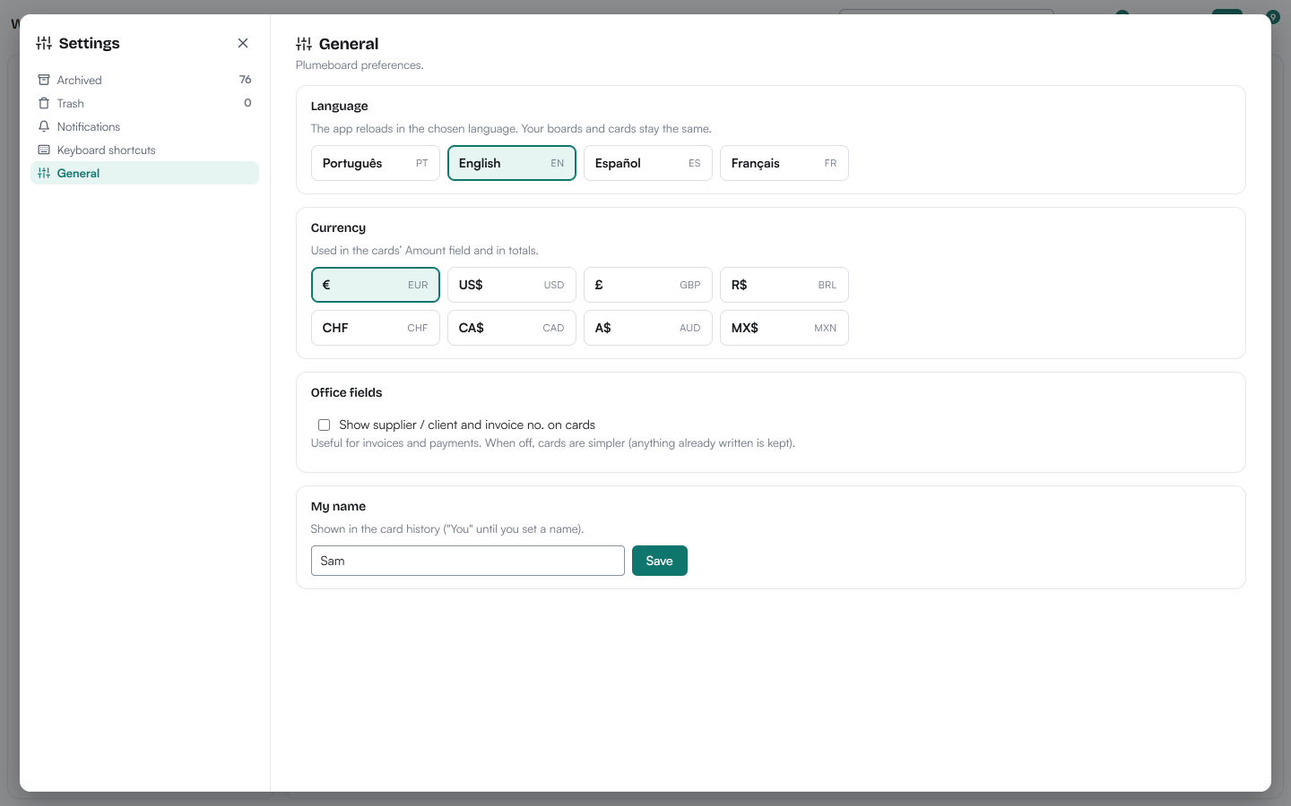The width and height of the screenshot is (1291, 806).
Task: Select the € EUR currency
Action: (376, 285)
